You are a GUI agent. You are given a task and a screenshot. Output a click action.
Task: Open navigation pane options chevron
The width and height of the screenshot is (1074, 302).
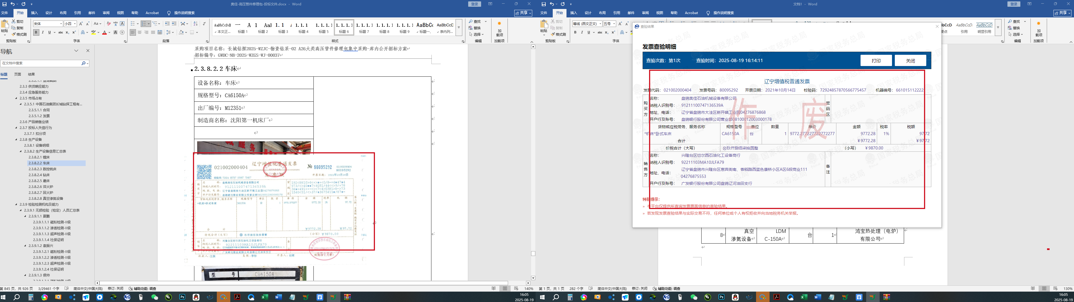coord(76,51)
